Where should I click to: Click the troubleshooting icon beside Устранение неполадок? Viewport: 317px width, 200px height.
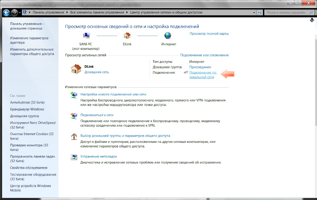74,157
